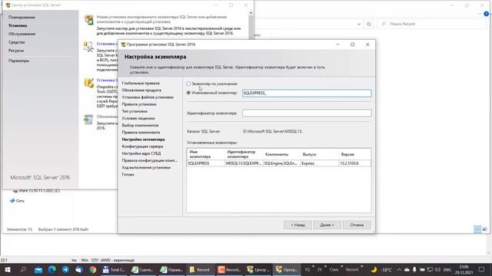
Task: Open Установка section in Installation Center
Action: [x=18, y=25]
